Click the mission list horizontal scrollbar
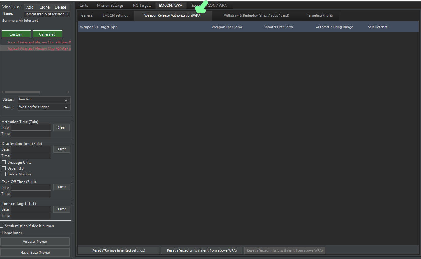This screenshot has height=259, width=421. coord(22,92)
